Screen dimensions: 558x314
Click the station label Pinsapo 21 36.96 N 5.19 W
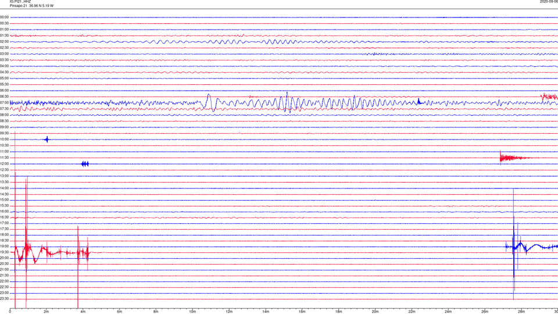[x=31, y=6]
